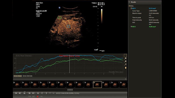Click the play button in playback controls
This screenshot has width=175, height=98.
tap(24, 93)
